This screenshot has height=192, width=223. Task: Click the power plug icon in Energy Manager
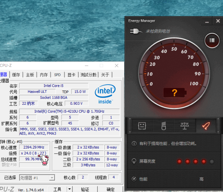136,31
